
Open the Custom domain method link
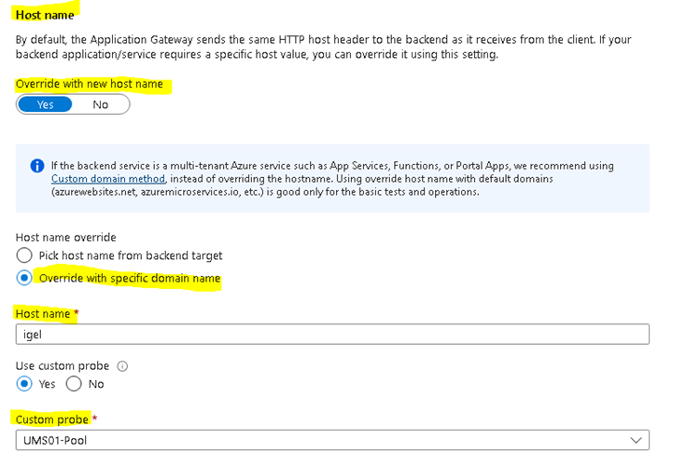tap(108, 178)
